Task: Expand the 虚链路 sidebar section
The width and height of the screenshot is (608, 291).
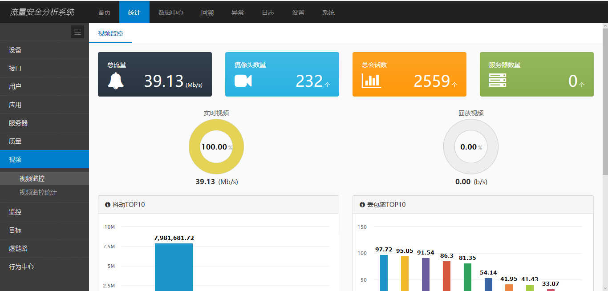Action: tap(45, 248)
